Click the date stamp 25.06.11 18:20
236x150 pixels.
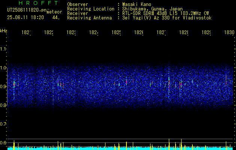(26, 18)
